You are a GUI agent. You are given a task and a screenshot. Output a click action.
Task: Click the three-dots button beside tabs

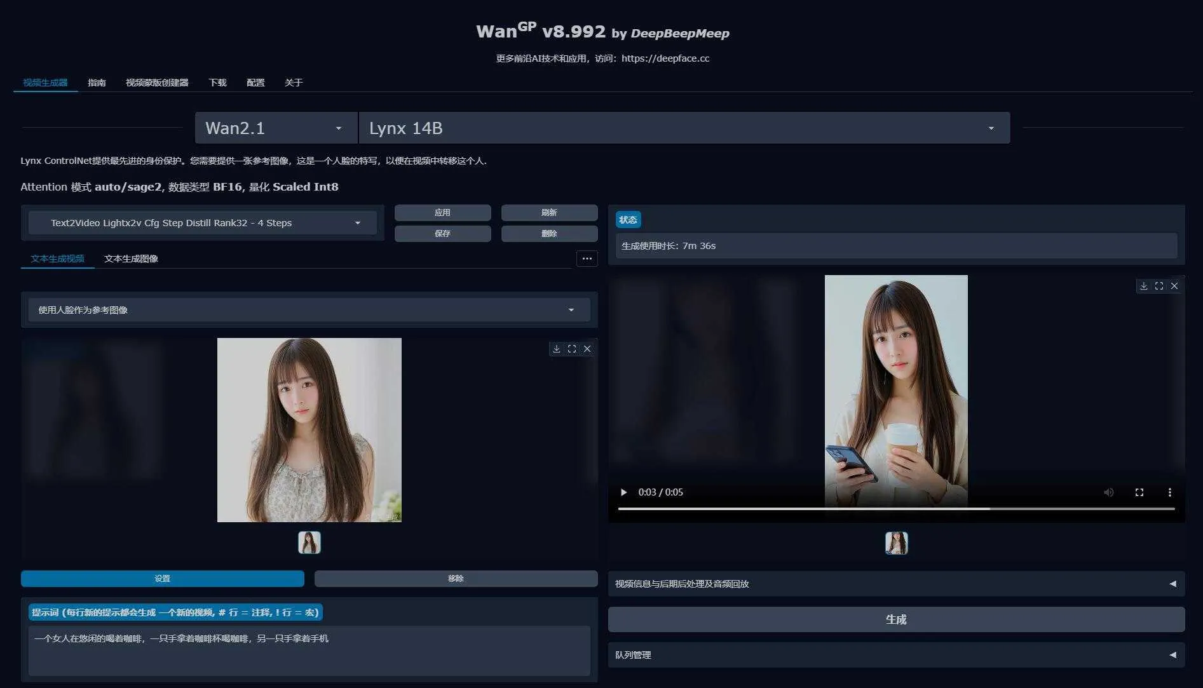(587, 259)
